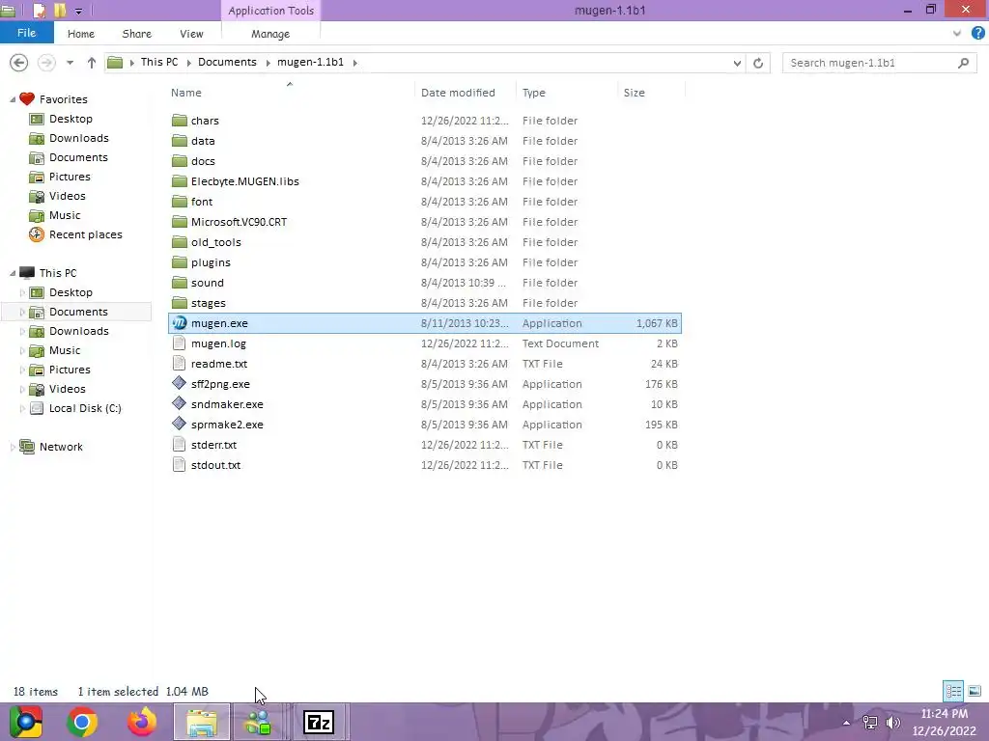Image resolution: width=989 pixels, height=741 pixels.
Task: Open recent locations dropdown arrow
Action: [x=70, y=63]
